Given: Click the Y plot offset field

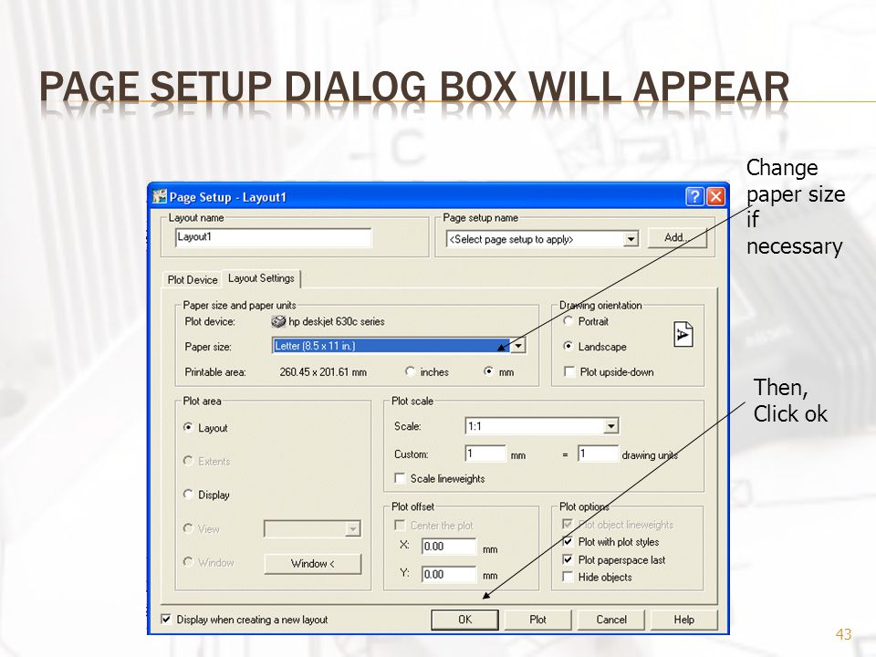Looking at the screenshot, I should [449, 574].
